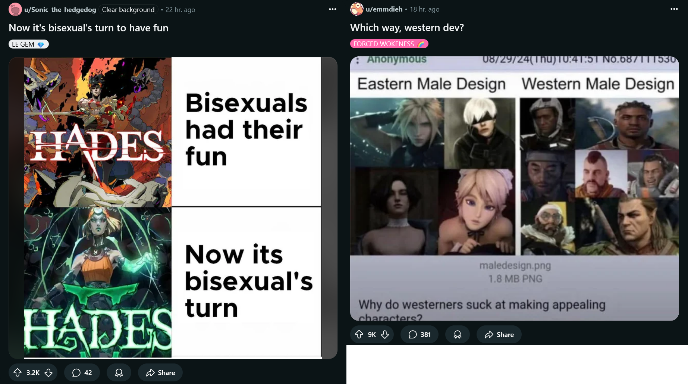688x384 pixels.
Task: Click the '18 hr. ago' timestamp
Action: coord(424,9)
